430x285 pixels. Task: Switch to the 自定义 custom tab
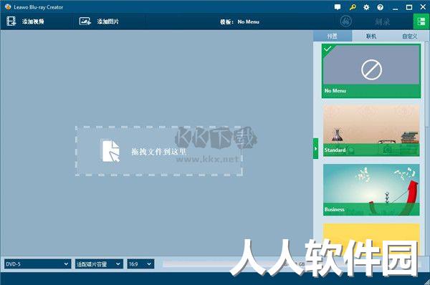[x=410, y=36]
